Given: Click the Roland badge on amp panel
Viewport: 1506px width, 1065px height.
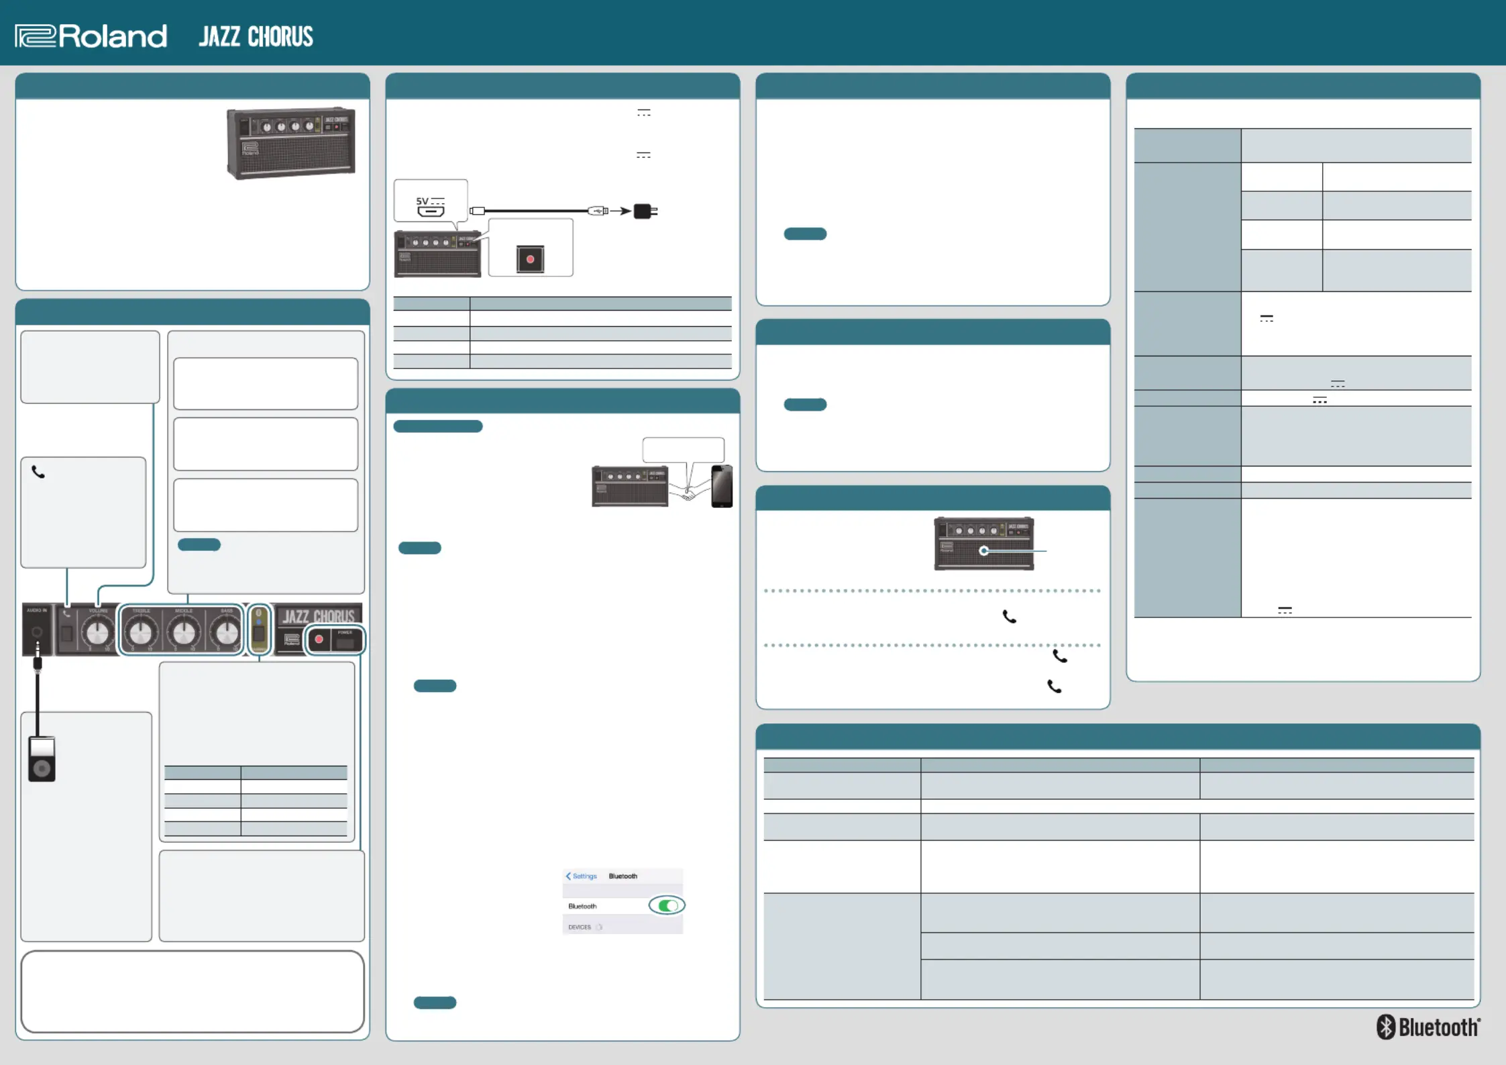Looking at the screenshot, I should pos(292,640).
